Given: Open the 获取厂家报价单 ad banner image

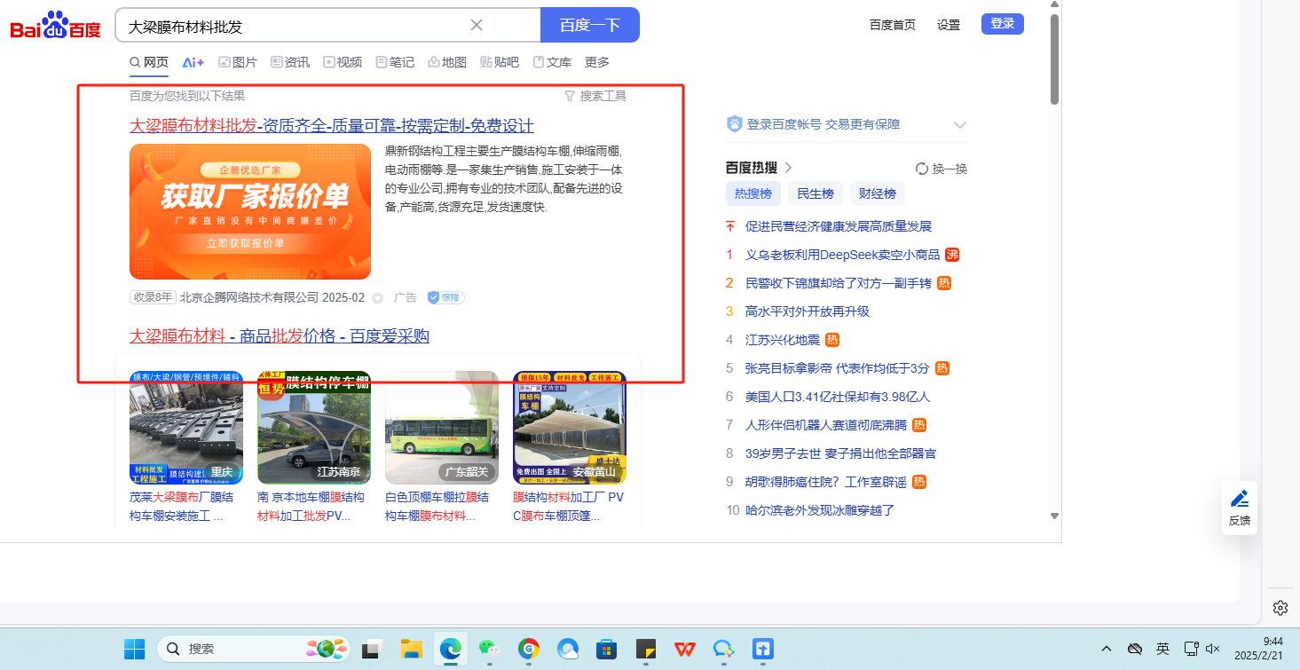Looking at the screenshot, I should [x=250, y=211].
